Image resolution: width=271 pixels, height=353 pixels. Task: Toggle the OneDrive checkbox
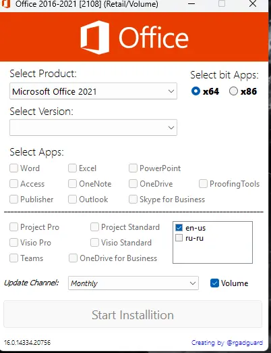pos(133,183)
